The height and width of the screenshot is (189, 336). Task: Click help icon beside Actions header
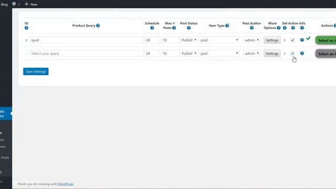[335, 26]
